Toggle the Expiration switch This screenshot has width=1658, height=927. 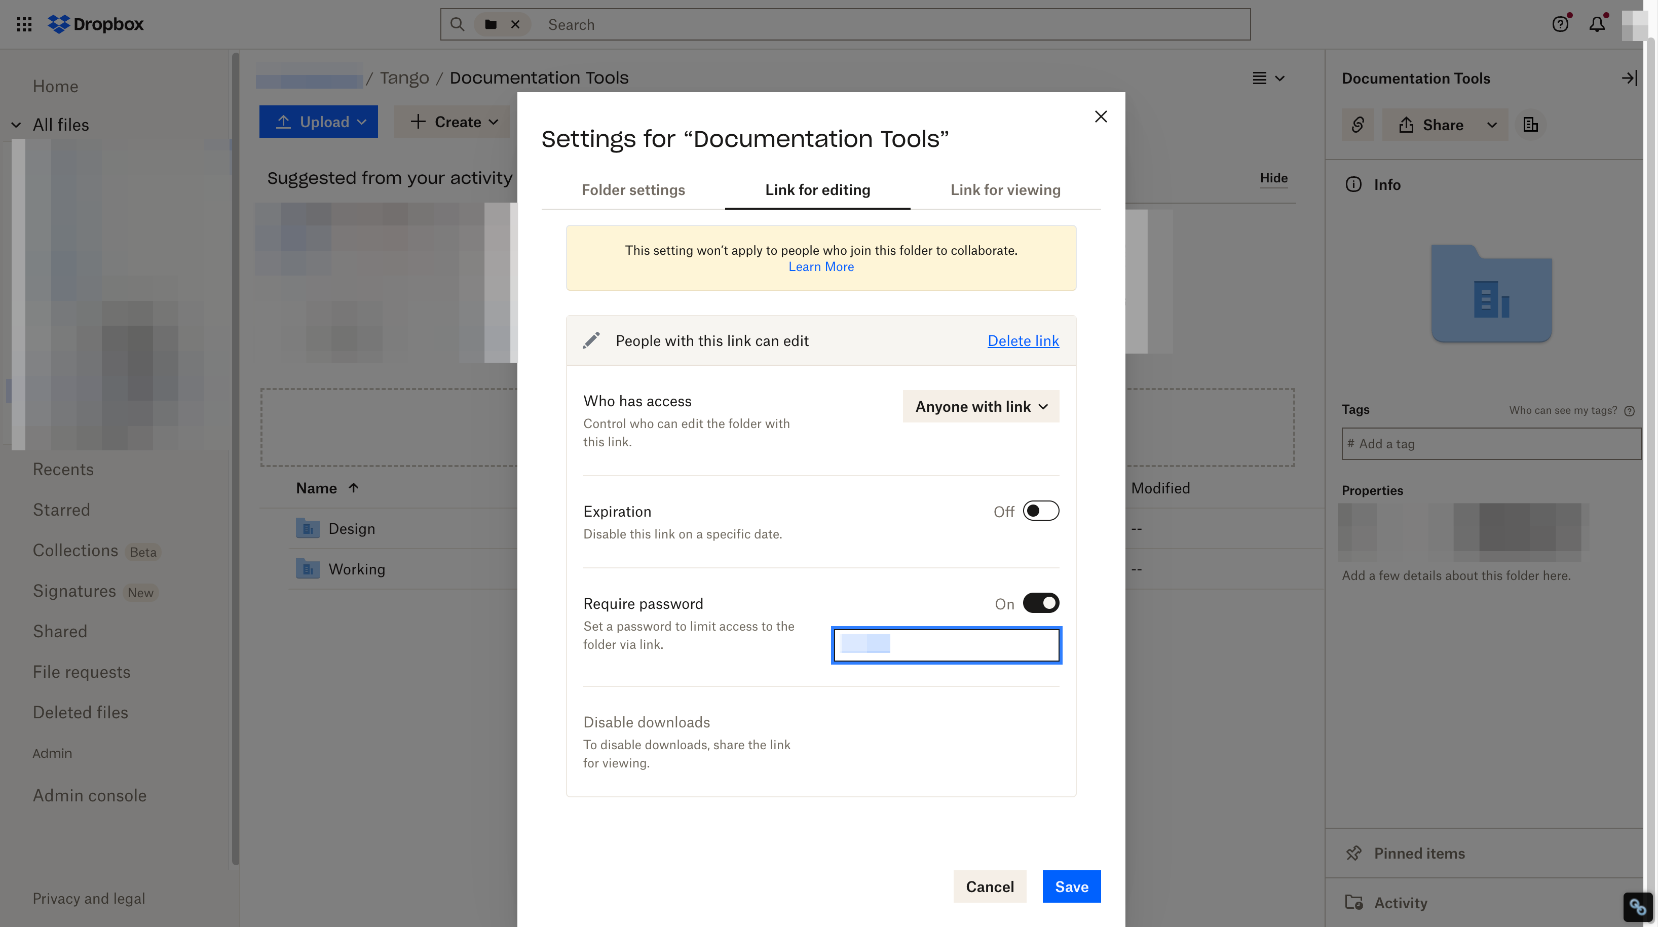1041,511
